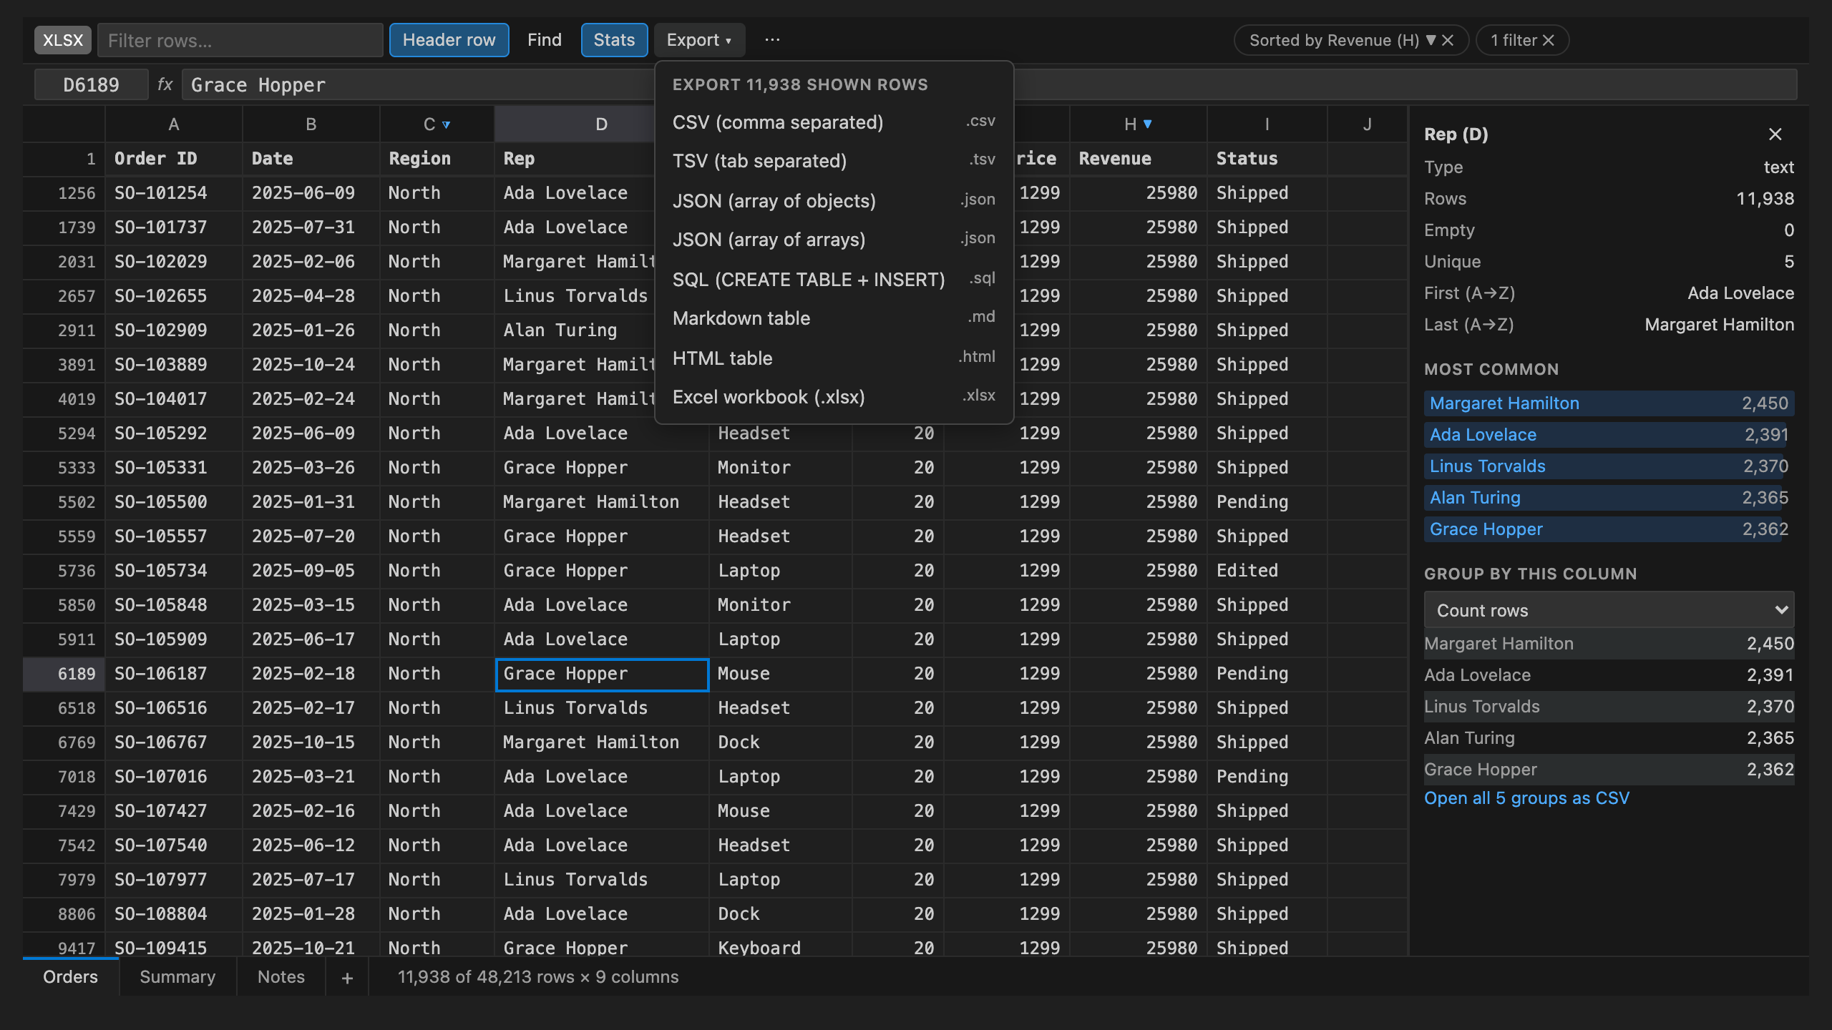1832x1030 pixels.
Task: Click the Dock cell in row 6769
Action: click(x=781, y=742)
